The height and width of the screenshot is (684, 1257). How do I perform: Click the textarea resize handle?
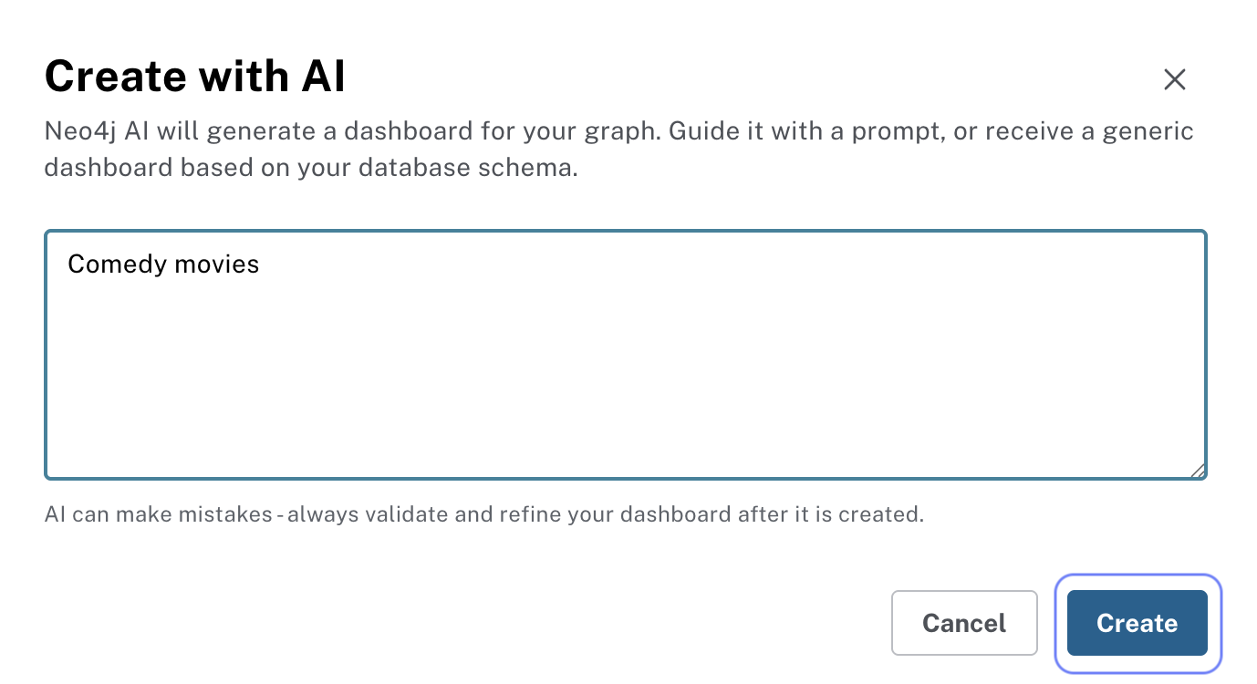tap(1198, 470)
